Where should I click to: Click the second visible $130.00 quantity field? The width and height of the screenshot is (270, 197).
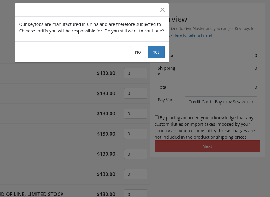[136, 93]
